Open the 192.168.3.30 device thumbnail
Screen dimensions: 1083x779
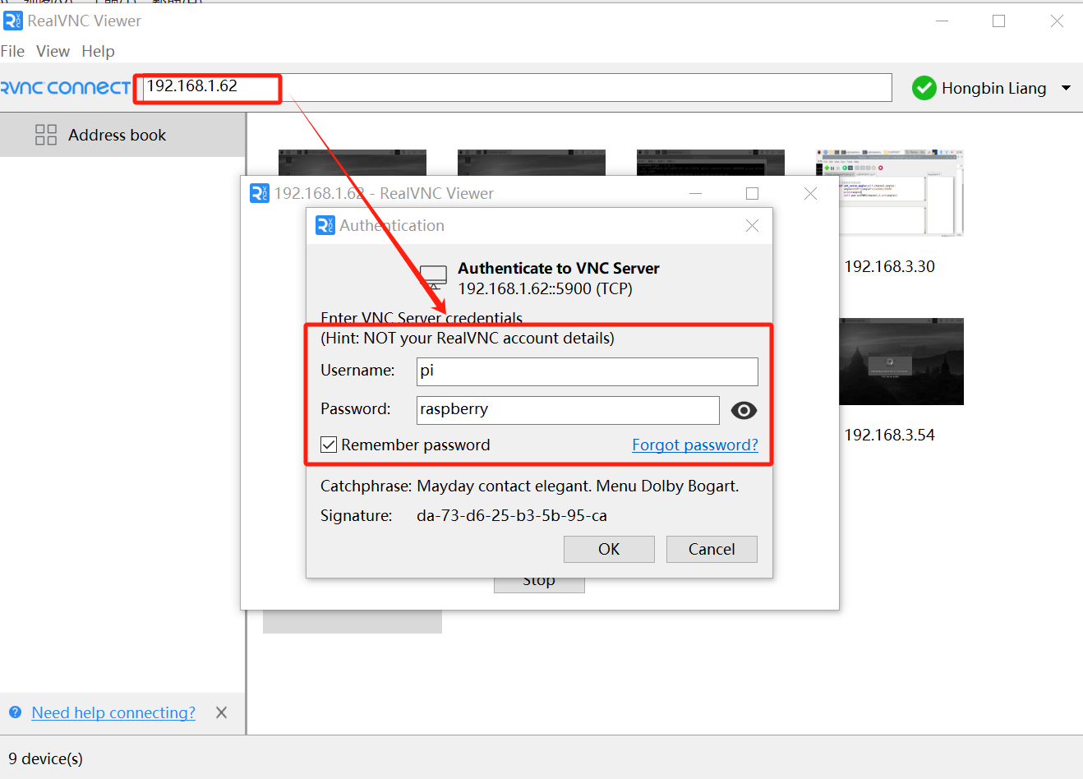click(x=890, y=194)
